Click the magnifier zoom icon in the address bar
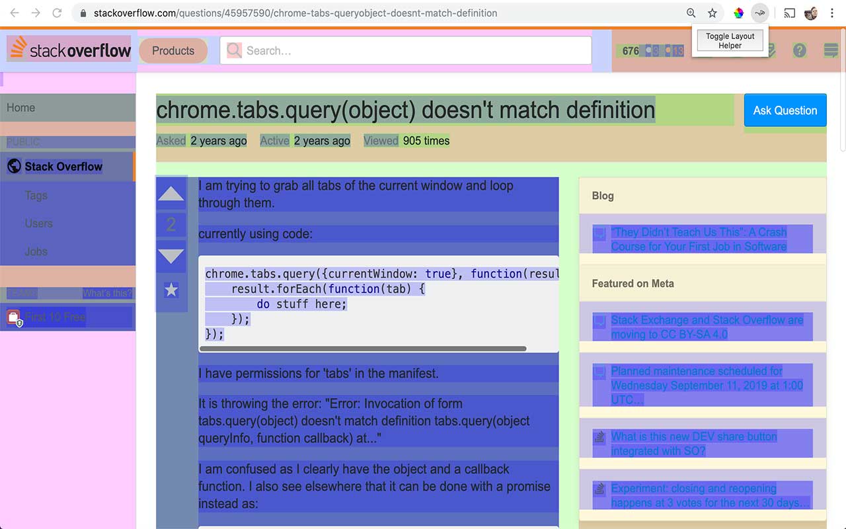 [690, 13]
